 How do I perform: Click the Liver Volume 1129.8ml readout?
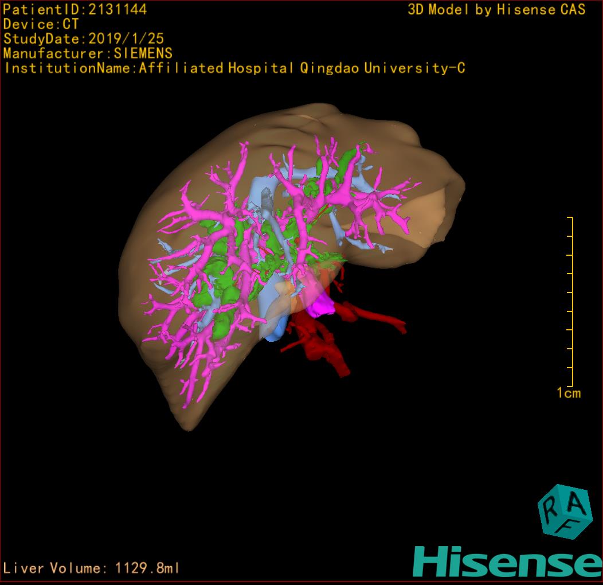(x=91, y=568)
